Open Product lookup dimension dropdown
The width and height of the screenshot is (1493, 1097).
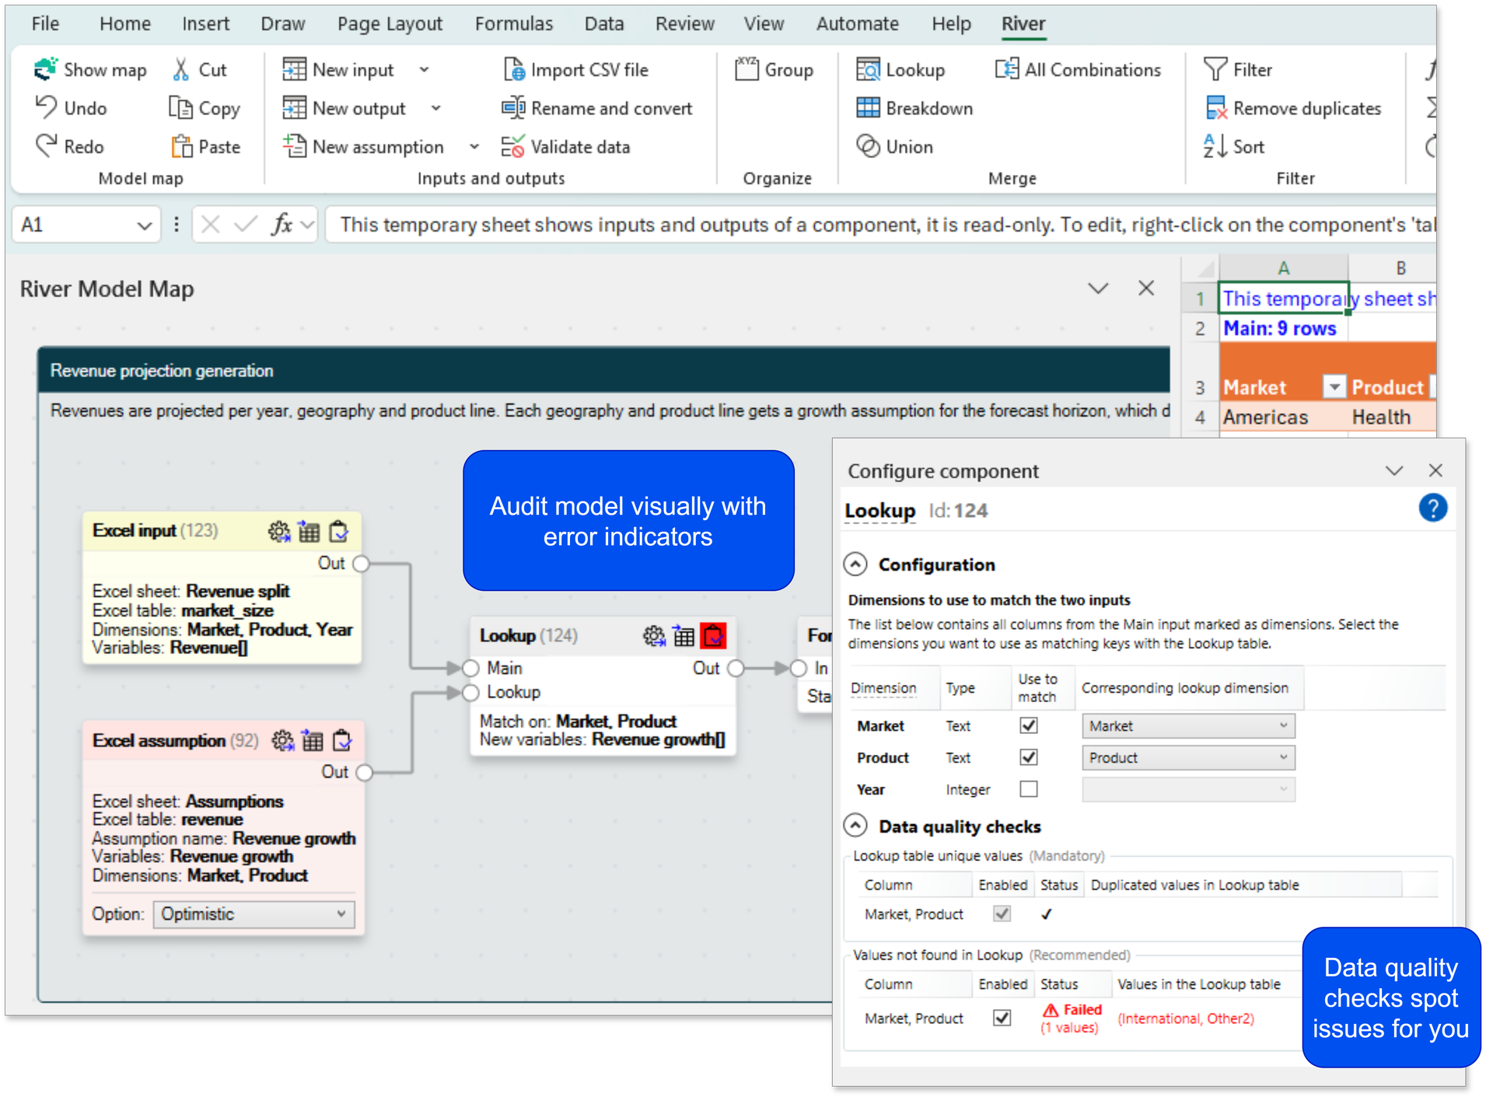pos(1187,757)
